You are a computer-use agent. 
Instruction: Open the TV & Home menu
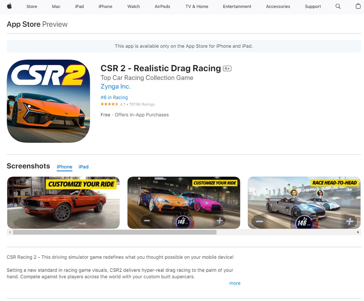pos(197,6)
